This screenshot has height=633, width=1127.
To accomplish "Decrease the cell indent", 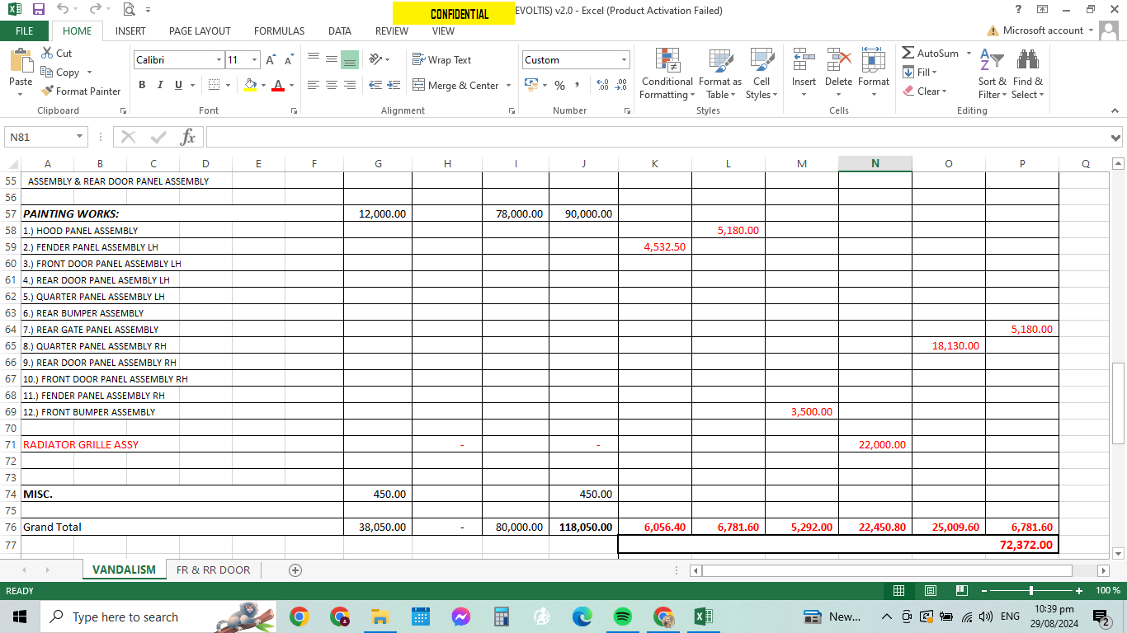I will pos(375,85).
